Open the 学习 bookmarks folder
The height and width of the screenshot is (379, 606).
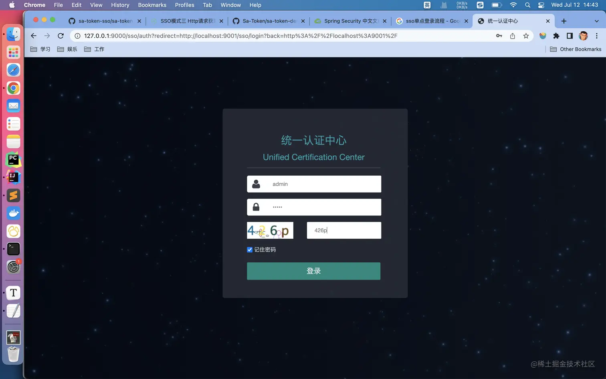[x=41, y=49]
